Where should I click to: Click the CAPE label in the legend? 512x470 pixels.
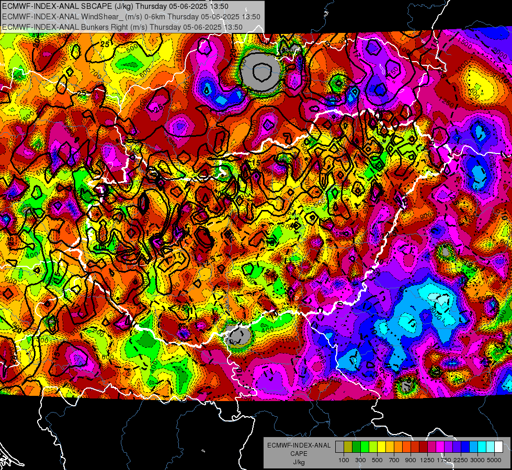tap(299, 453)
